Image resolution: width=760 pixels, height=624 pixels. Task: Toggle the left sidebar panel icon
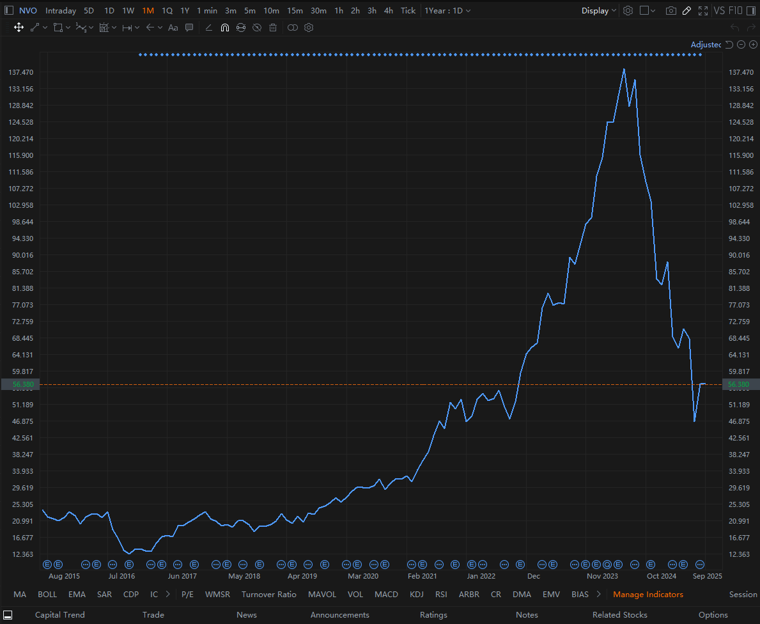[9, 11]
